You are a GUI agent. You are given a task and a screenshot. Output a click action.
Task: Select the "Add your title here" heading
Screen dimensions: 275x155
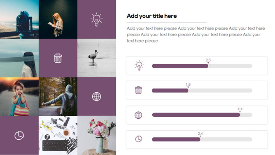(x=152, y=16)
